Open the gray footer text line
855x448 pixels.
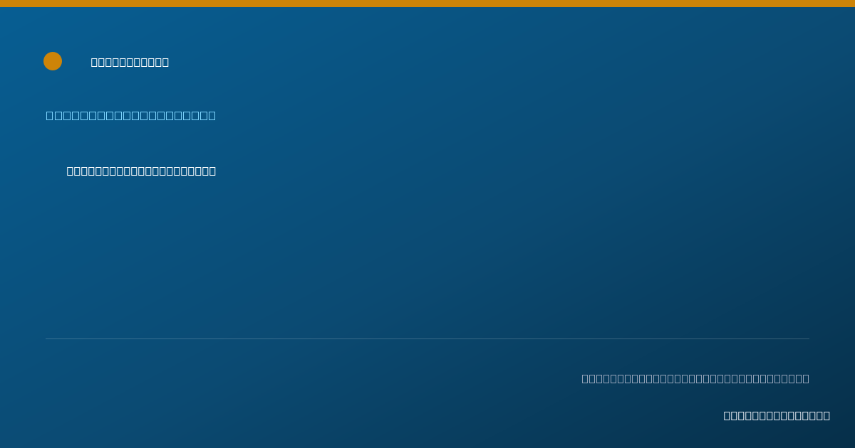coord(695,378)
